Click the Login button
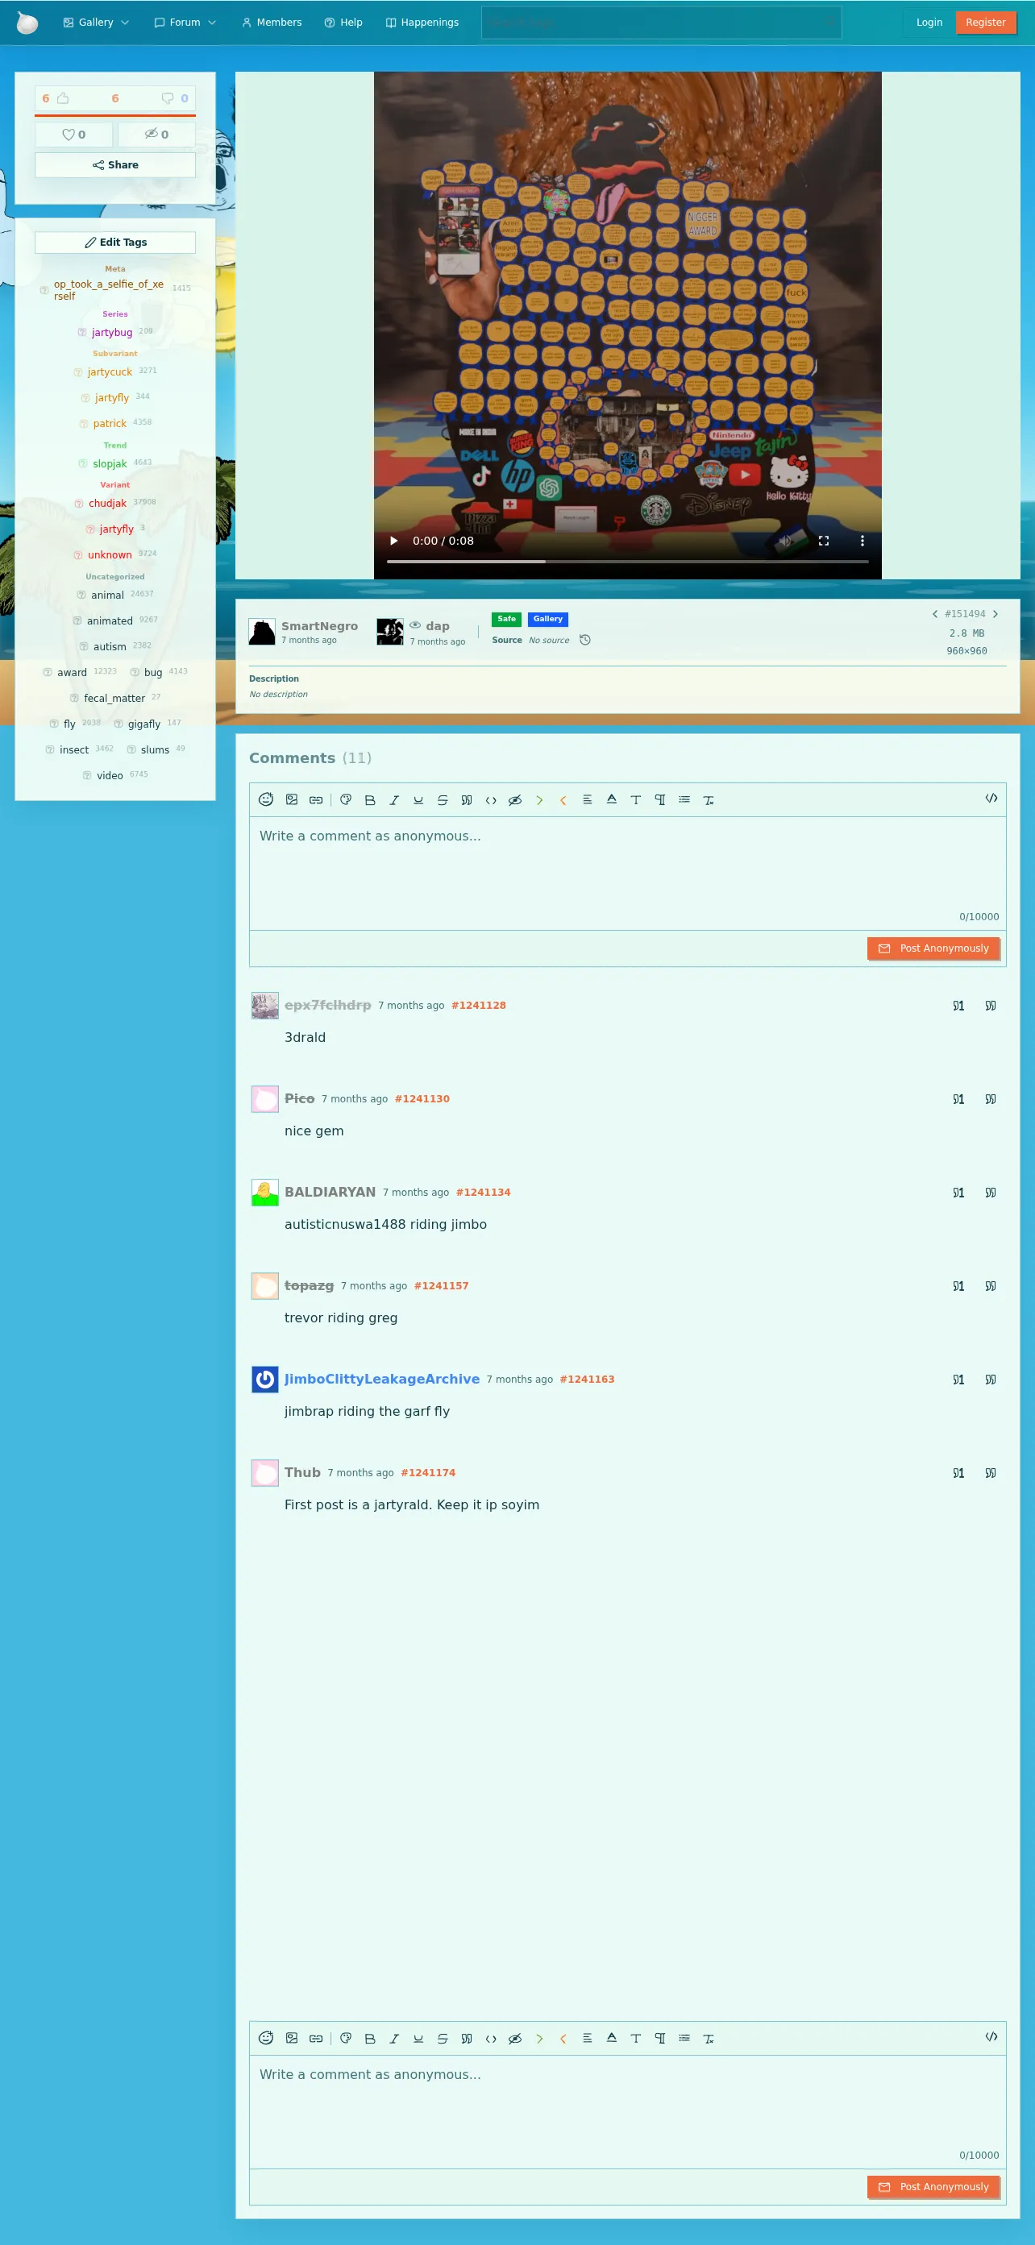1035x2245 pixels. [x=929, y=23]
